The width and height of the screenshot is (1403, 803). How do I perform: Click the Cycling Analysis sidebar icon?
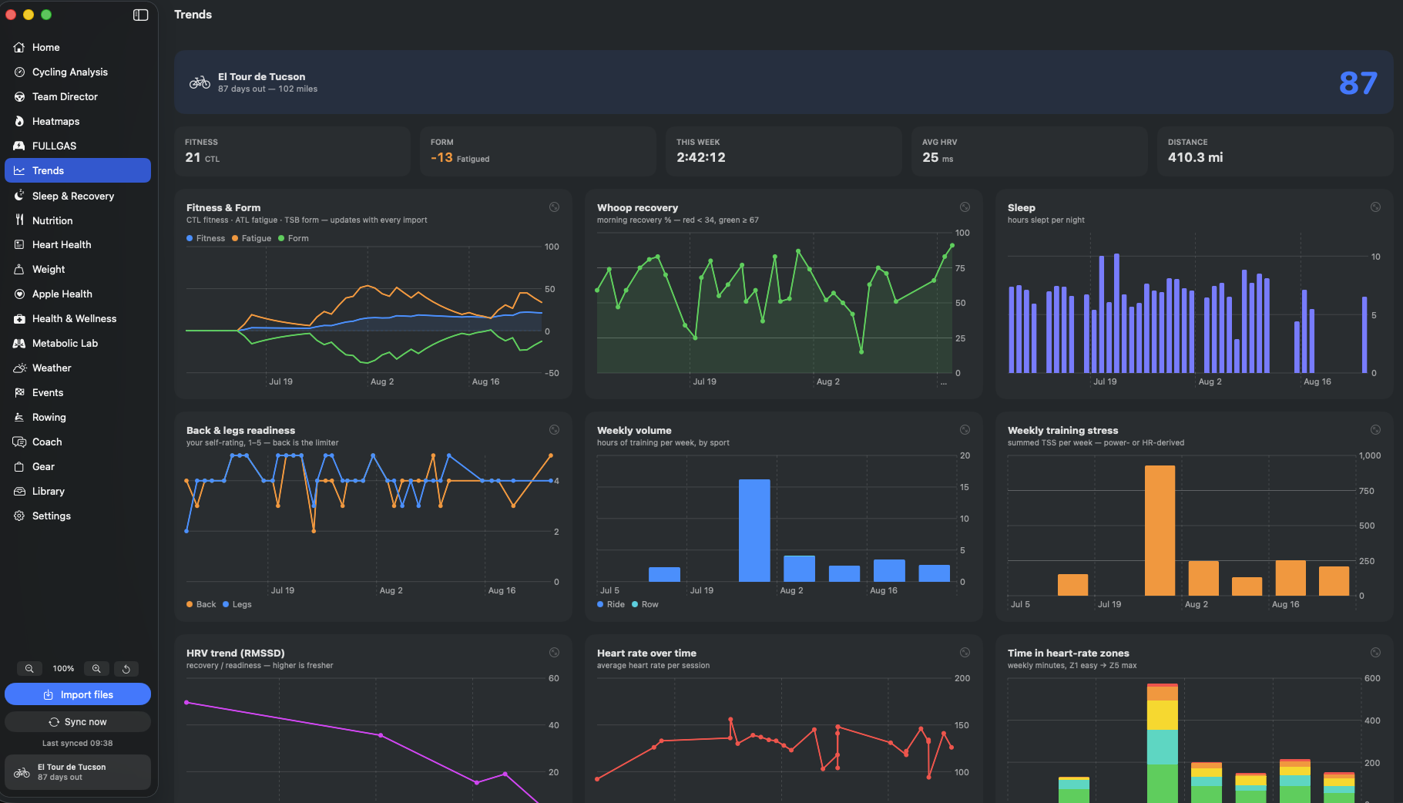pyautogui.click(x=19, y=72)
